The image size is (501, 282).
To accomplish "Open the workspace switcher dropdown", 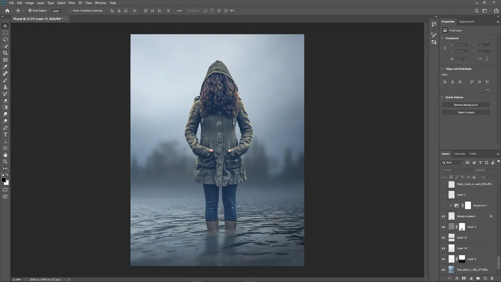I will pyautogui.click(x=486, y=11).
